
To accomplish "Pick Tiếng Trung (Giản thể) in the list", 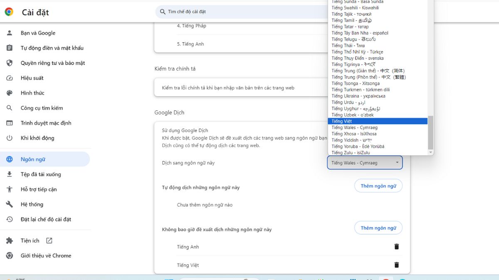I will tap(378, 71).
